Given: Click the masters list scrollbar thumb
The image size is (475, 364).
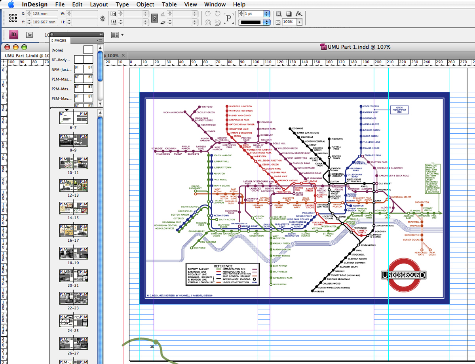Looking at the screenshot, I should point(101,65).
